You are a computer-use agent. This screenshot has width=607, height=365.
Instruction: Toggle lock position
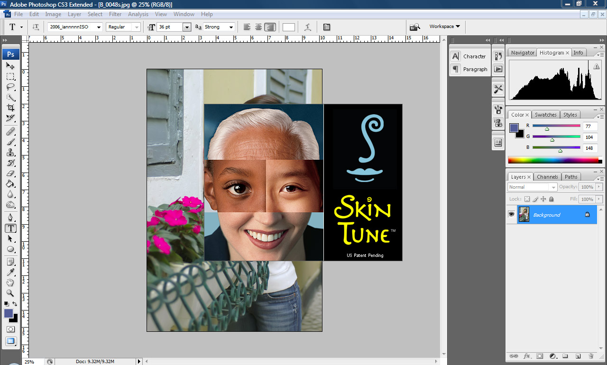click(543, 199)
